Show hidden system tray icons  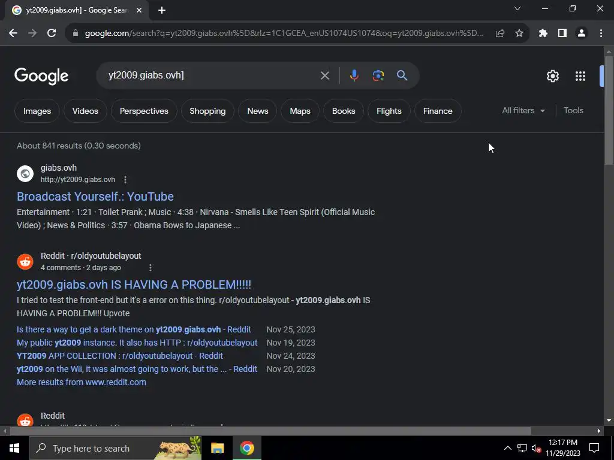pyautogui.click(x=507, y=448)
